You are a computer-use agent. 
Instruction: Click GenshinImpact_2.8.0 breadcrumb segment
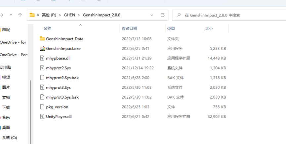click(x=102, y=15)
